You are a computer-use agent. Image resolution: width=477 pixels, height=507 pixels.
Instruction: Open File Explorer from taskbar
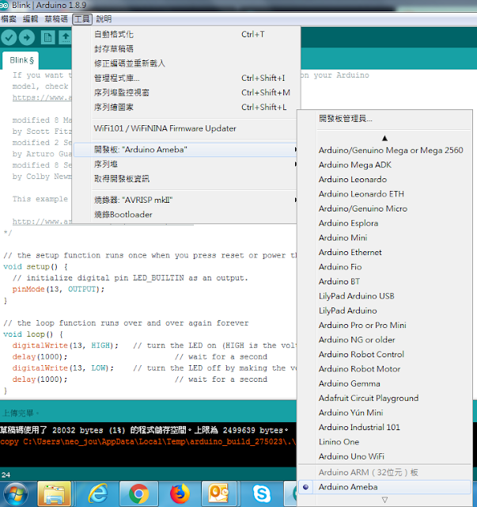coord(55,494)
